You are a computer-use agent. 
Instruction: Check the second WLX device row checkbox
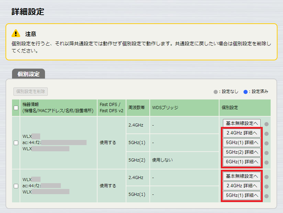coord(15,186)
